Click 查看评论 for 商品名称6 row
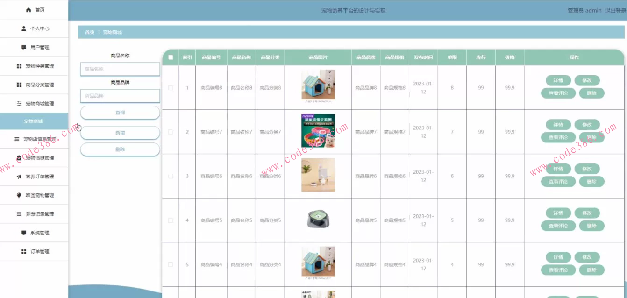The height and width of the screenshot is (298, 627). pyautogui.click(x=558, y=182)
